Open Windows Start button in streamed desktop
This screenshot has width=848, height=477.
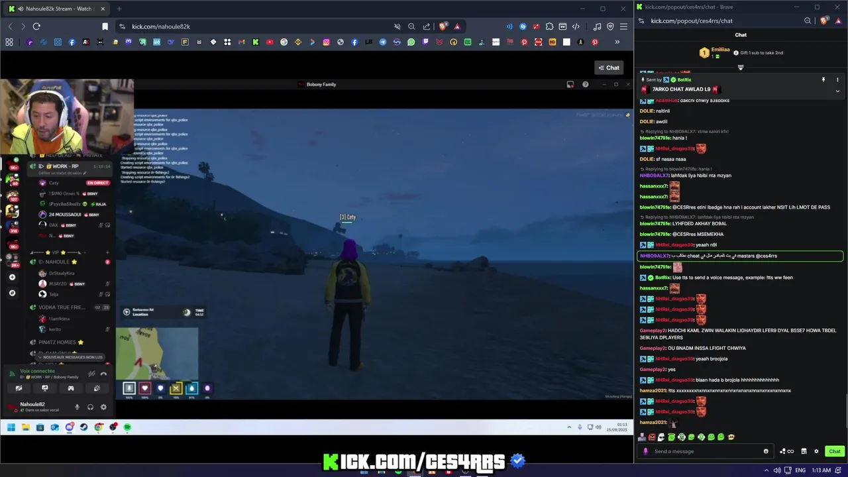11,427
